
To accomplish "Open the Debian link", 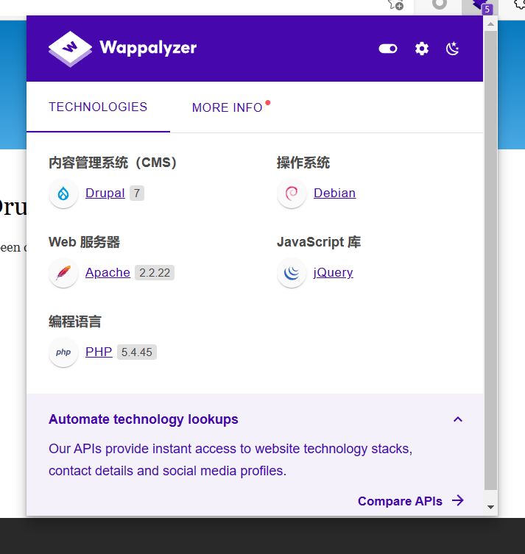I will click(334, 193).
